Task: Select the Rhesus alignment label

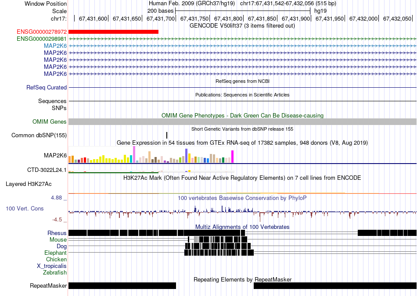Action: pyautogui.click(x=57, y=233)
